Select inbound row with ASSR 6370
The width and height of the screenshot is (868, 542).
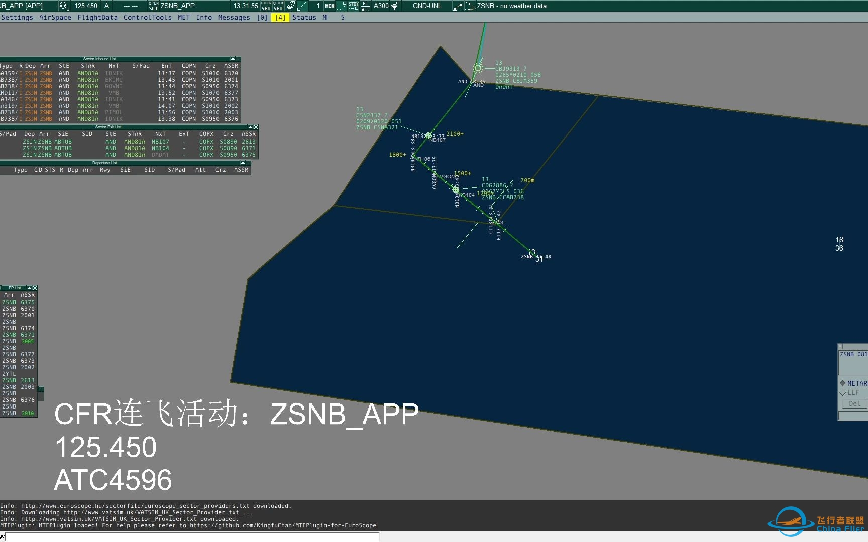pos(120,73)
